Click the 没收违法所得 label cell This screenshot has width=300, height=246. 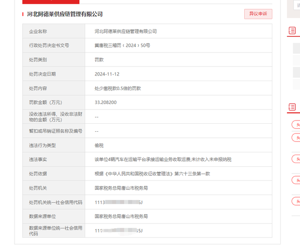pos(54,117)
